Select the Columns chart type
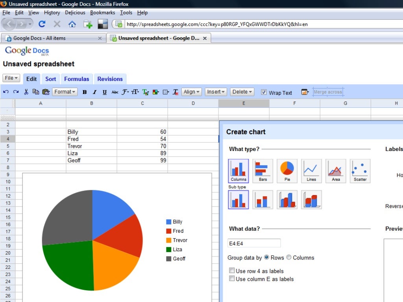Screen dimensions: 403x302 238,171
